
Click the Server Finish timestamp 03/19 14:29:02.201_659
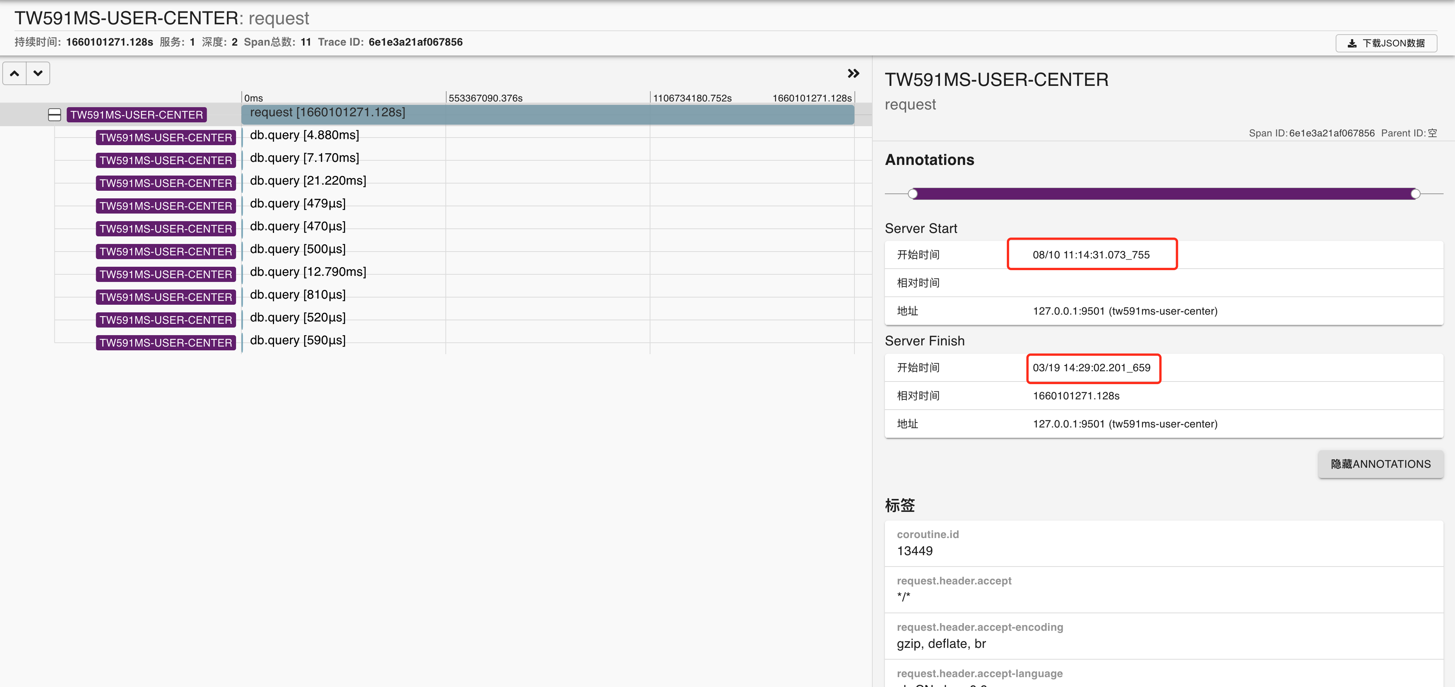click(x=1094, y=367)
